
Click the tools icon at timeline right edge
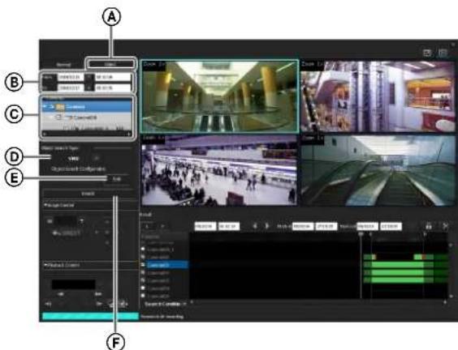[446, 226]
